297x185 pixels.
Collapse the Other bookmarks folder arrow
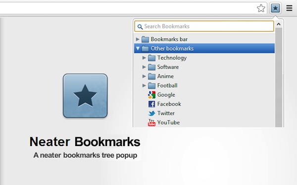138,48
